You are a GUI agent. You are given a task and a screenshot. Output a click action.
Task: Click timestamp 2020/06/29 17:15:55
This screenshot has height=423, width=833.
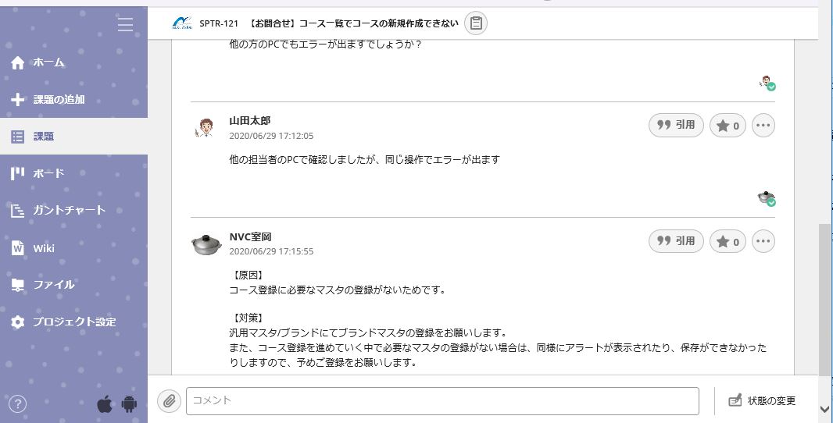271,251
